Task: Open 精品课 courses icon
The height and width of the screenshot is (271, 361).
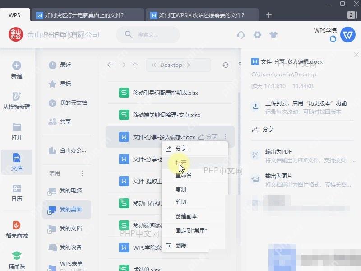Action: point(17,256)
